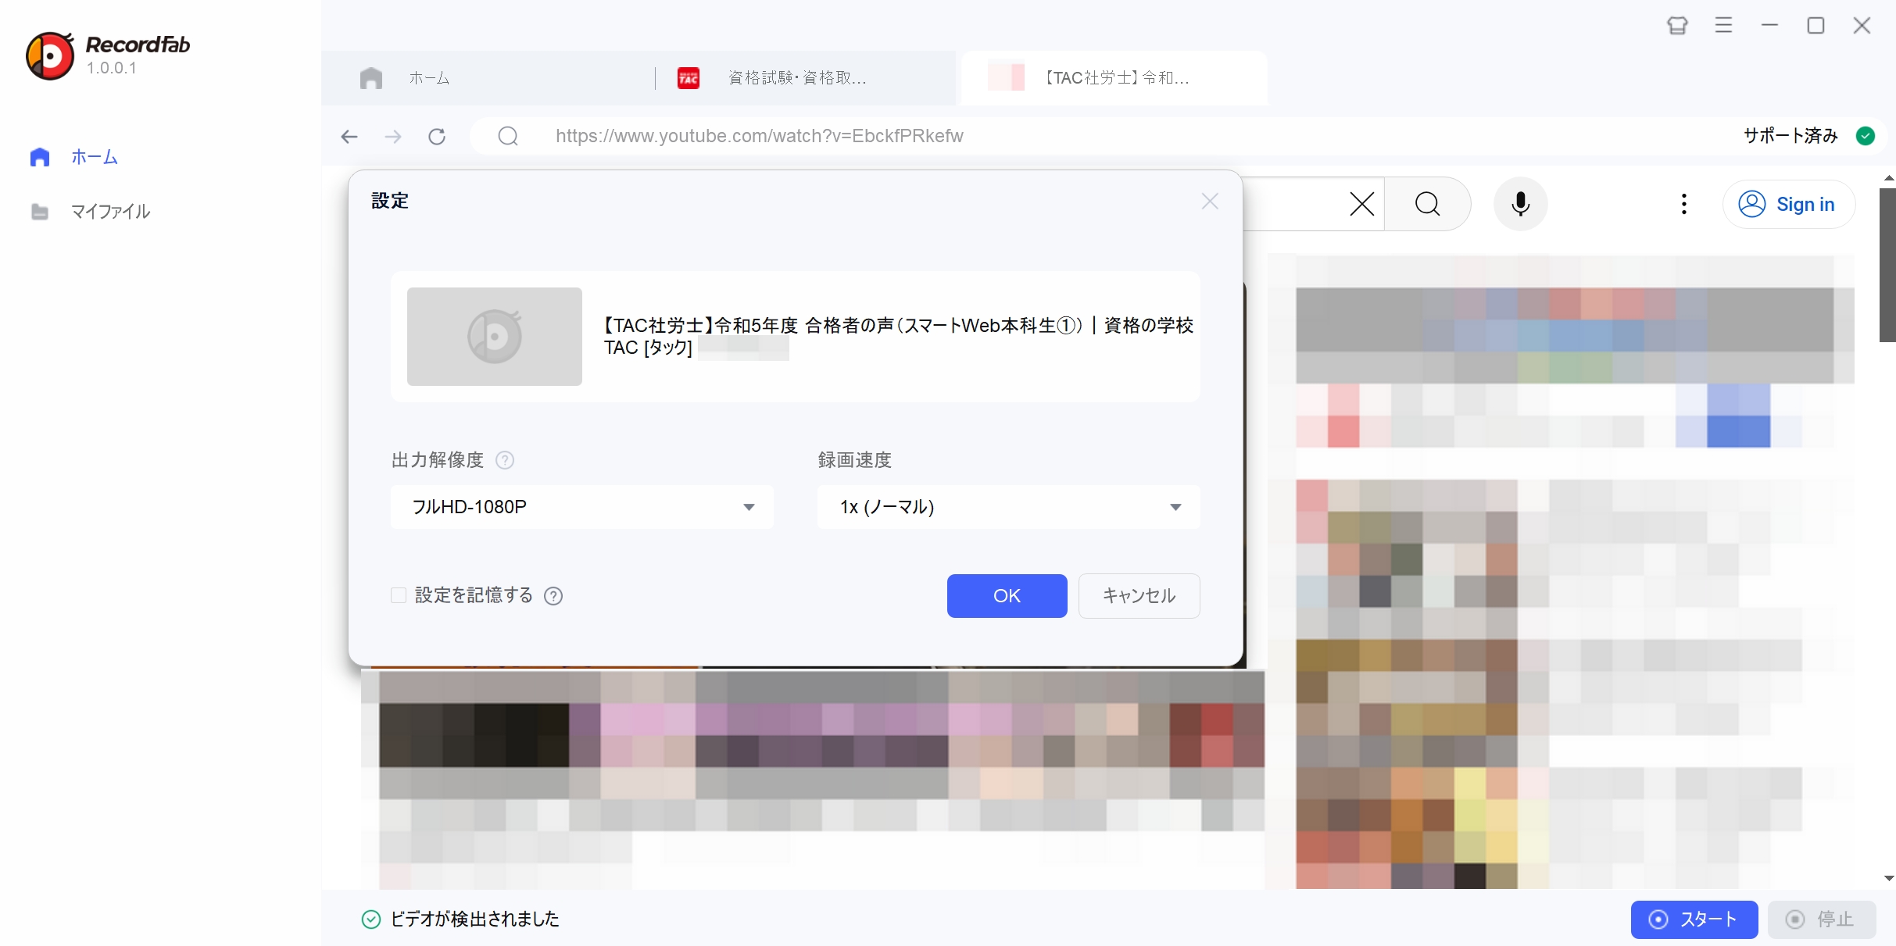Image resolution: width=1896 pixels, height=946 pixels.
Task: Minimize the RecordFab window
Action: (x=1769, y=26)
